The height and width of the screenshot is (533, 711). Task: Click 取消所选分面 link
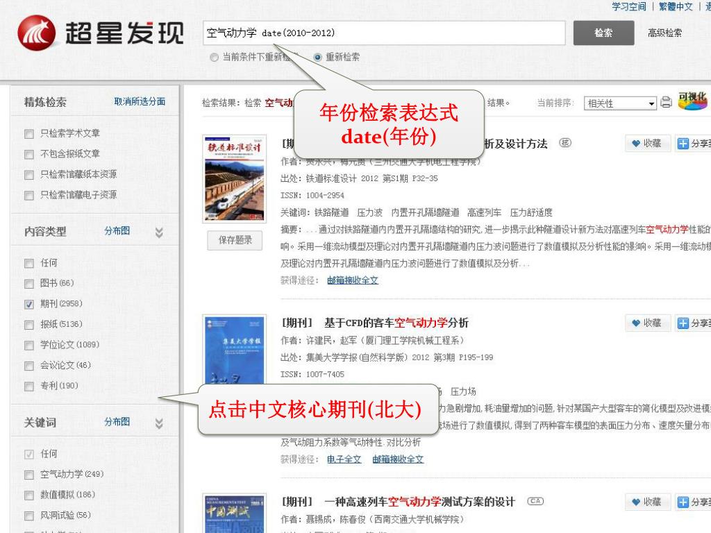click(x=140, y=101)
